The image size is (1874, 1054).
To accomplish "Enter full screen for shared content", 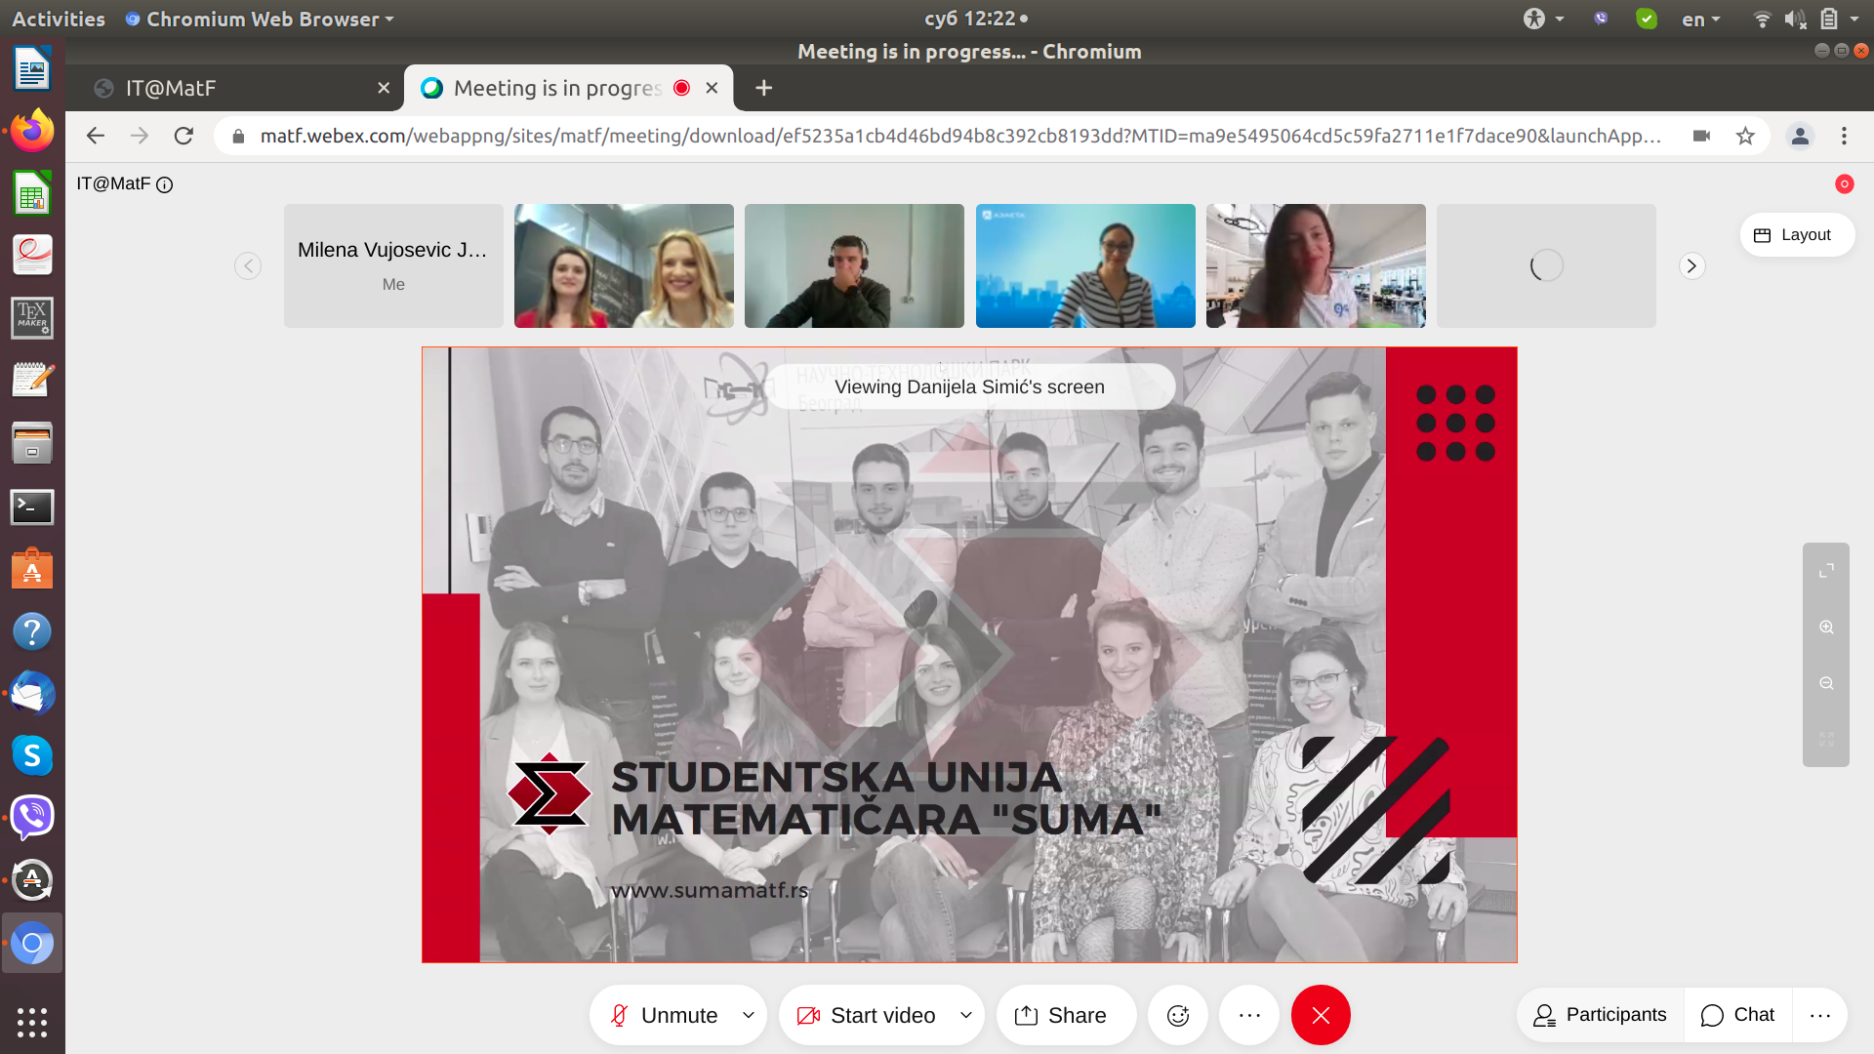I will (1826, 571).
